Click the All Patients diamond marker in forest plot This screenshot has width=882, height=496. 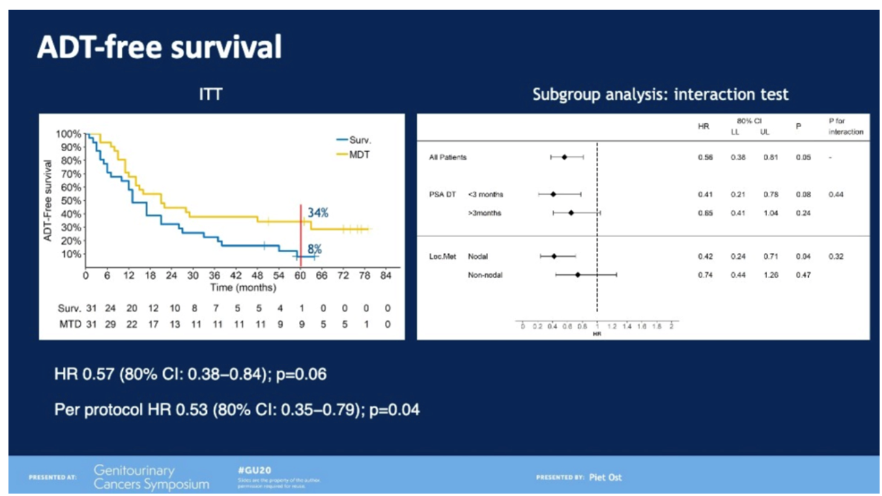[x=564, y=157]
